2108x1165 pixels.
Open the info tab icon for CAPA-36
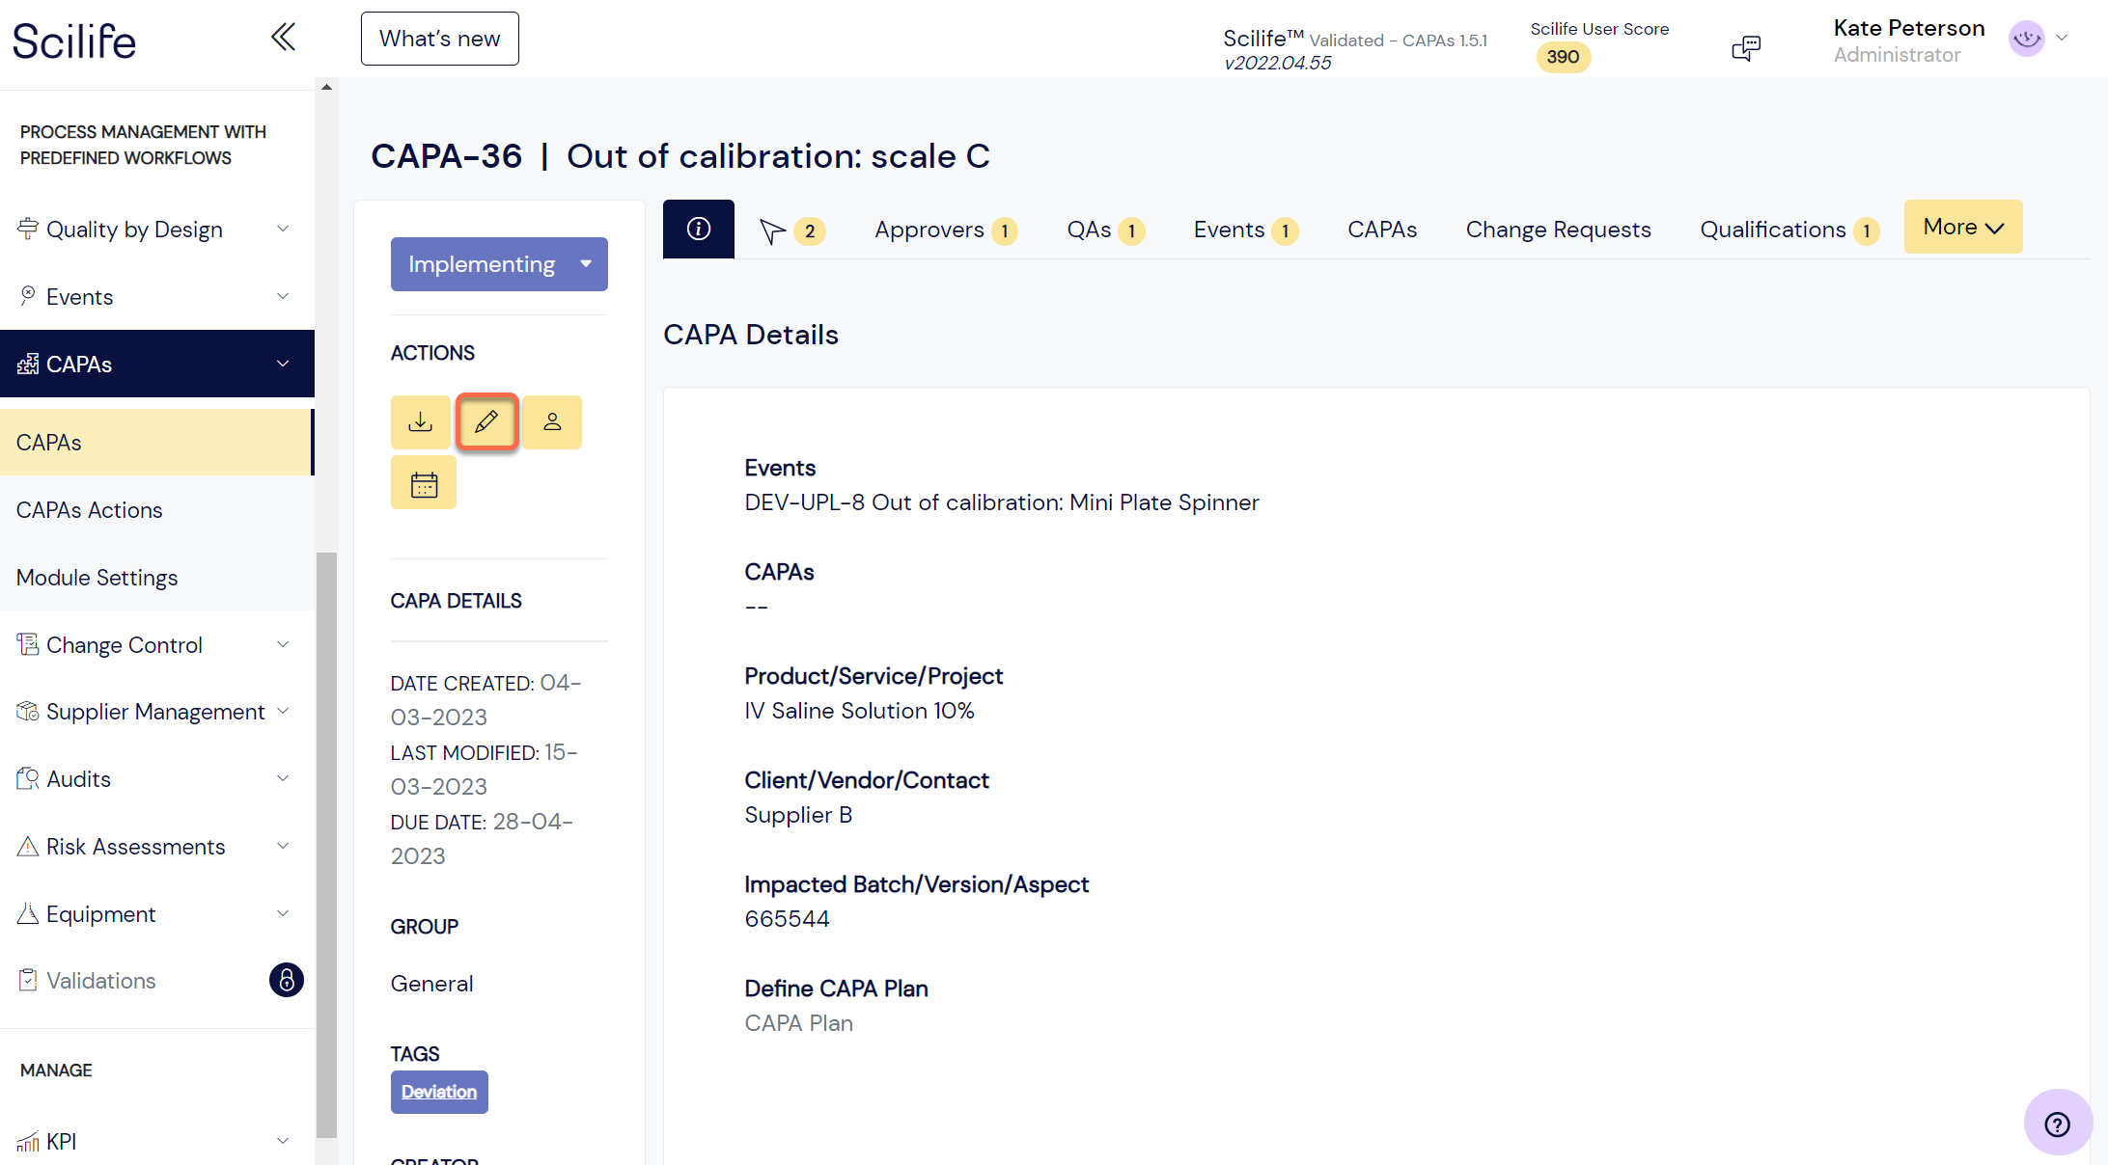click(x=698, y=229)
